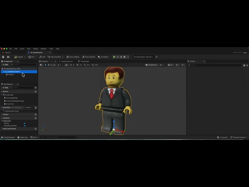The image size is (249, 187).
Task: Add a new macro with plus icon
Action: 35,115
